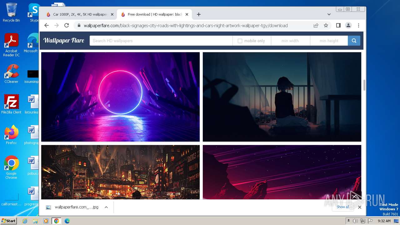Click the min width field
This screenshot has height=225, width=400.
pyautogui.click(x=290, y=41)
